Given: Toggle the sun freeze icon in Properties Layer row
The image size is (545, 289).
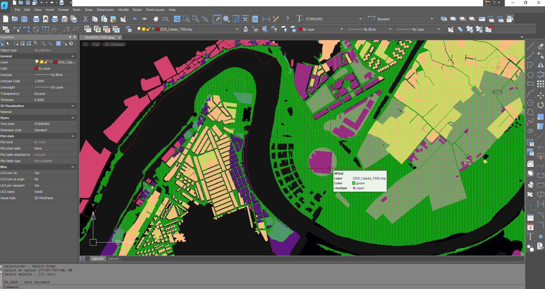Looking at the screenshot, I should (x=42, y=62).
